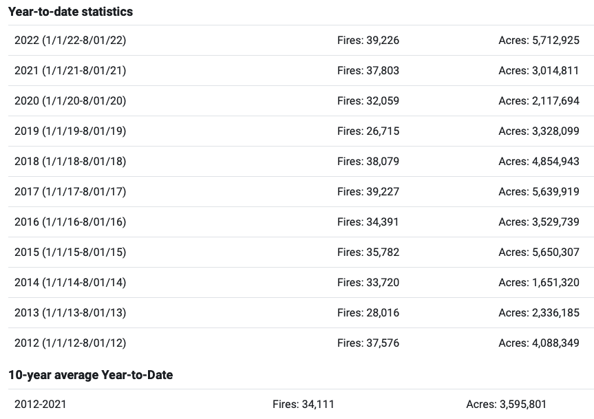Select the 2012-2021 average row label
This screenshot has width=594, height=419.
click(x=40, y=405)
